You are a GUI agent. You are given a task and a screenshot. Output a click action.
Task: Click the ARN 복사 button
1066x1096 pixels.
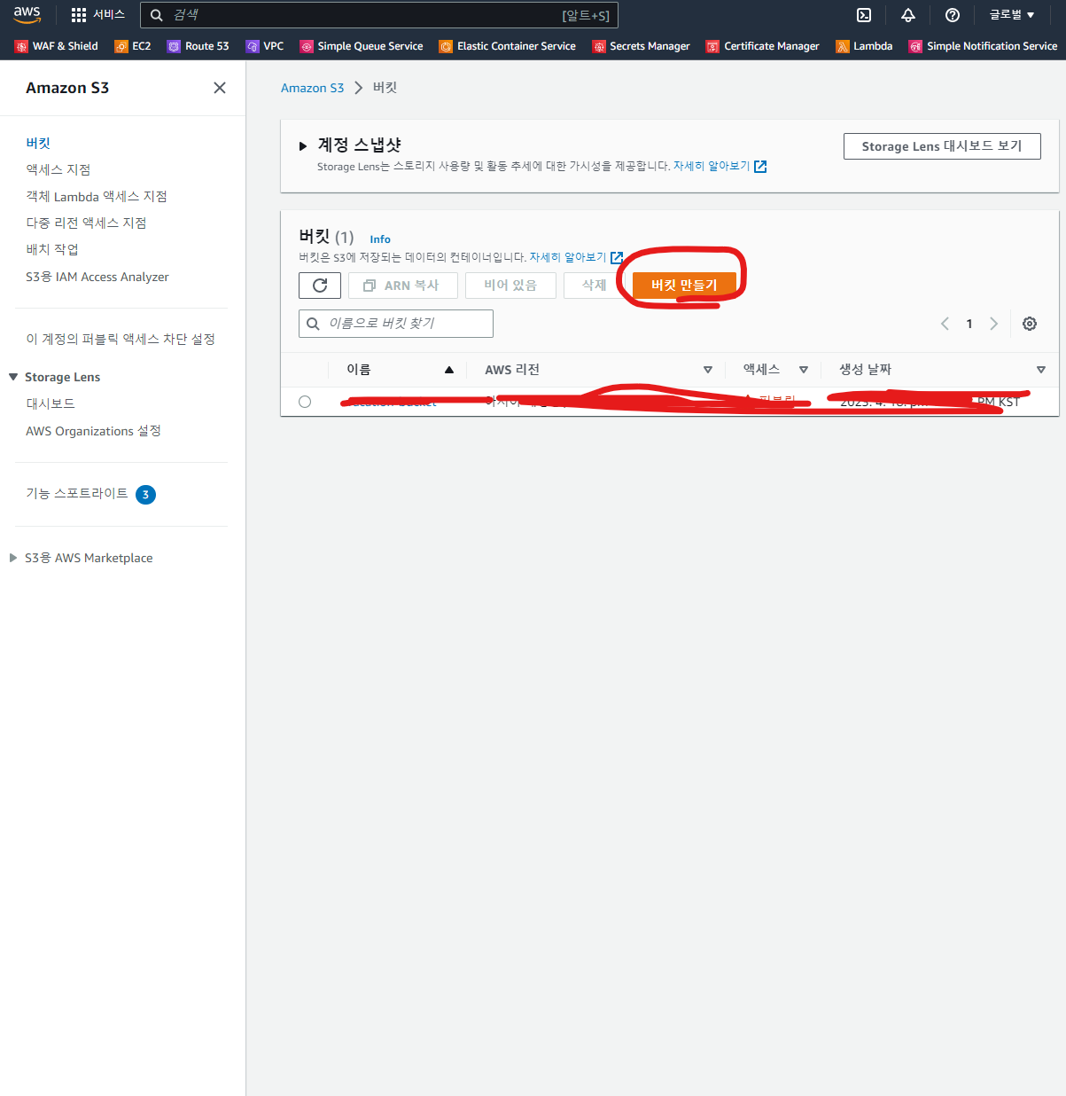[x=402, y=286]
